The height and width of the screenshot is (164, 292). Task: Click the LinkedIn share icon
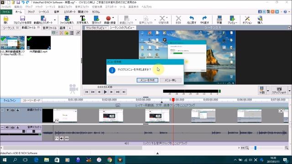tap(277, 11)
